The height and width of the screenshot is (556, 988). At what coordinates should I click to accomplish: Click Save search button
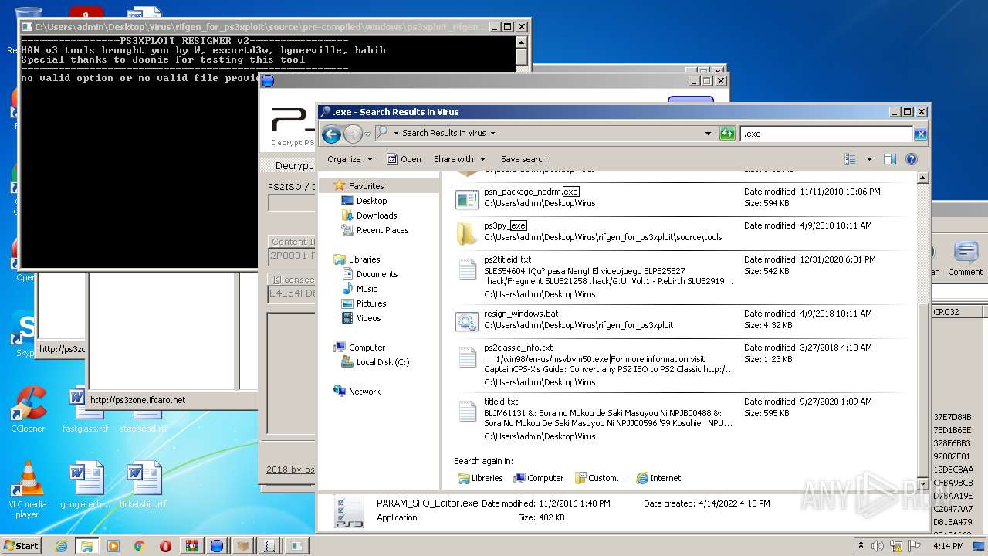tap(523, 159)
